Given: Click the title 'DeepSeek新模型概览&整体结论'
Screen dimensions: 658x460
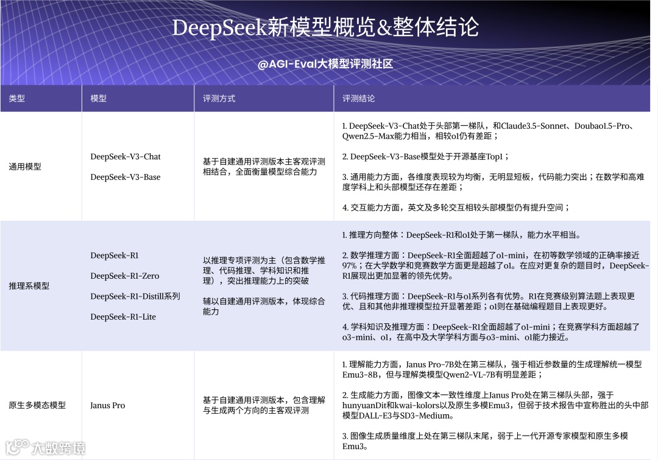Looking at the screenshot, I should coord(325,27).
